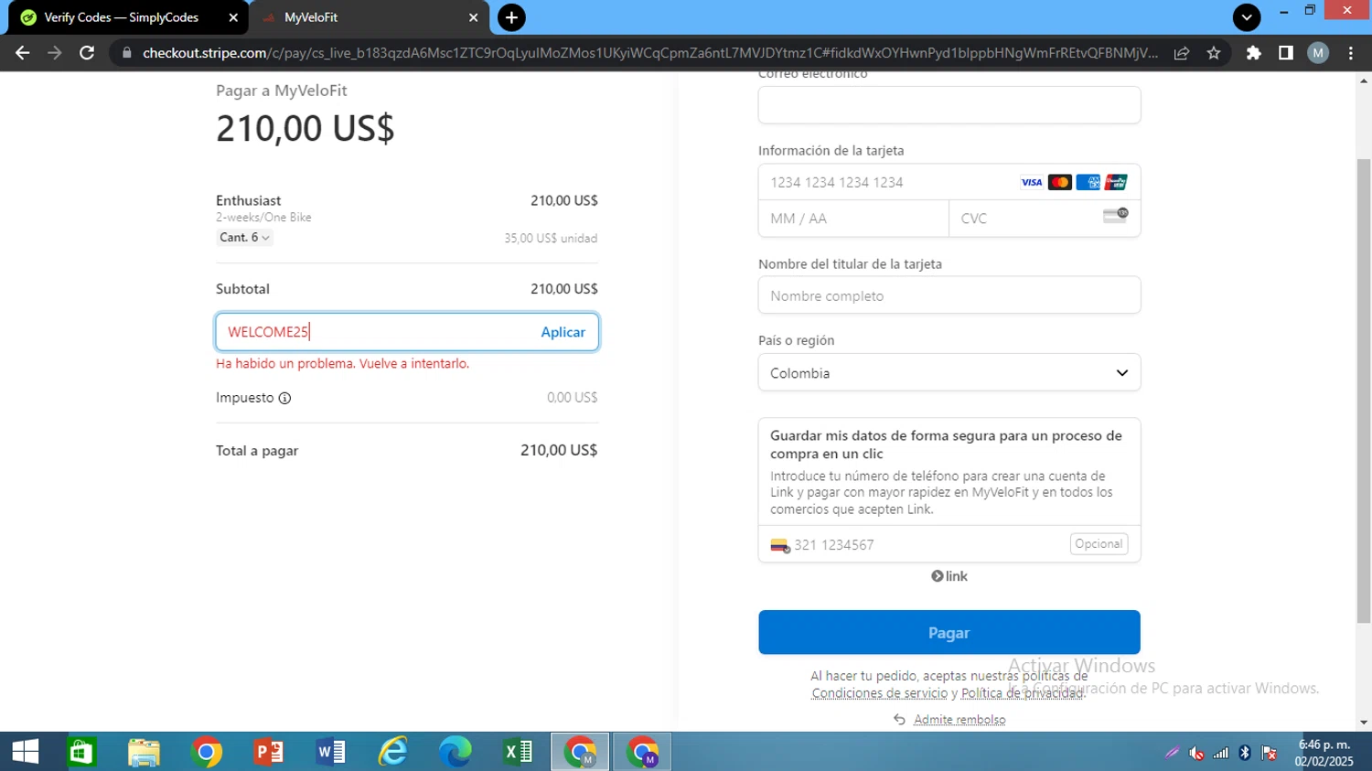Click the scrollbar down arrow
1372x771 pixels.
1364,723
